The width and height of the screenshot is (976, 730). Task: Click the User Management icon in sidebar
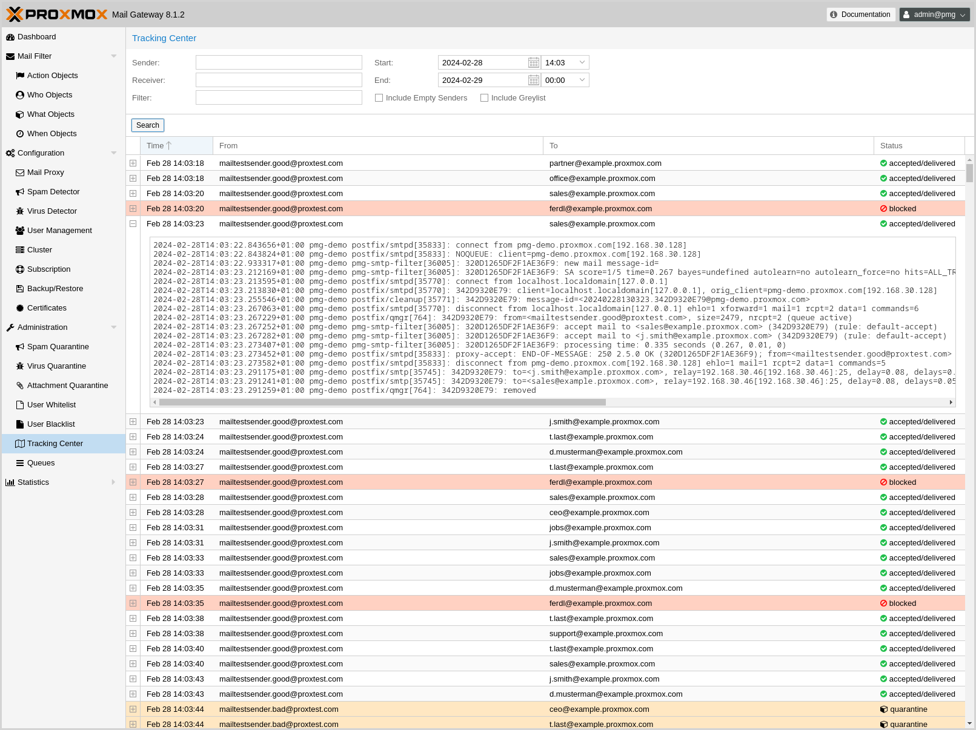pyautogui.click(x=20, y=231)
